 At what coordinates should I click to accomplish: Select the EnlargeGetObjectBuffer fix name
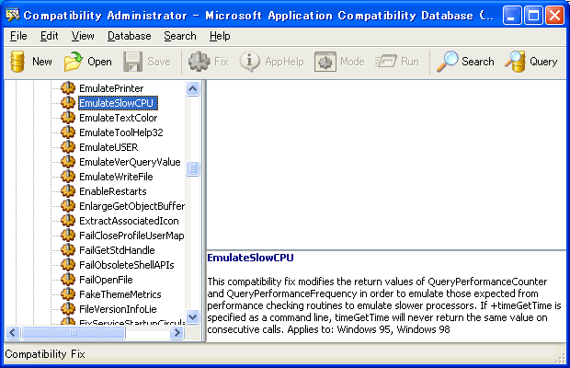coord(132,206)
